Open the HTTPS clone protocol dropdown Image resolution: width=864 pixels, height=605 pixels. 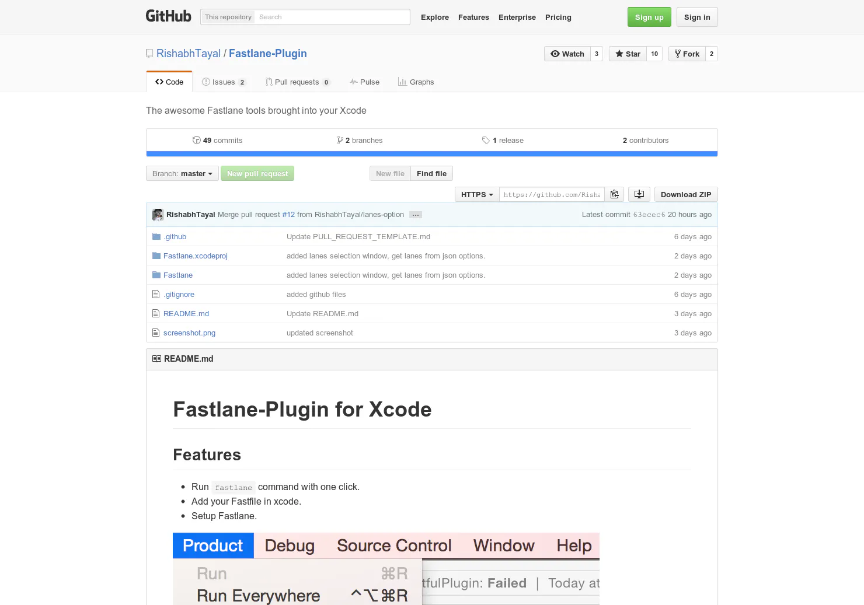(477, 194)
